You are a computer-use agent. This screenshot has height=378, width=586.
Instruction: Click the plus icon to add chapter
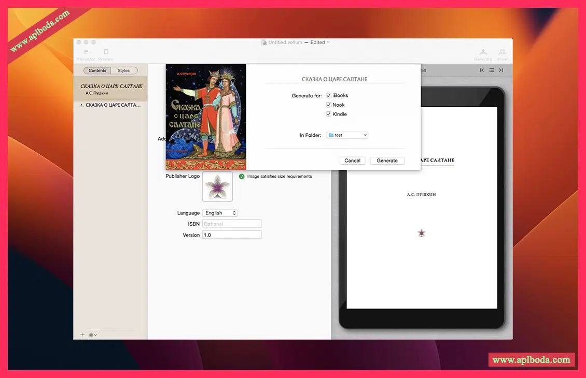(82, 335)
